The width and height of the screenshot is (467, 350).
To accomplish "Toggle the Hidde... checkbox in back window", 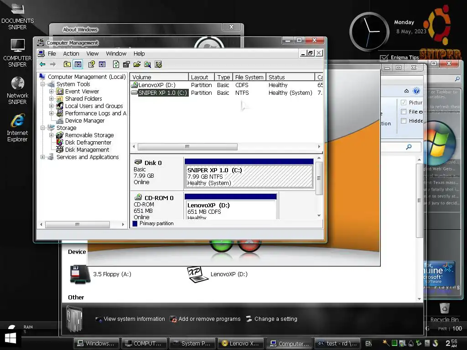I will pos(404,121).
